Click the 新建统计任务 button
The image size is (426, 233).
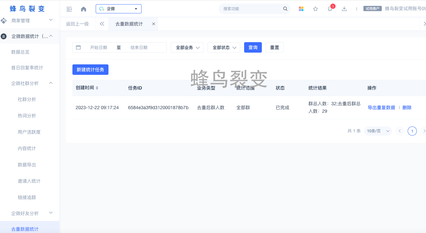pyautogui.click(x=90, y=70)
